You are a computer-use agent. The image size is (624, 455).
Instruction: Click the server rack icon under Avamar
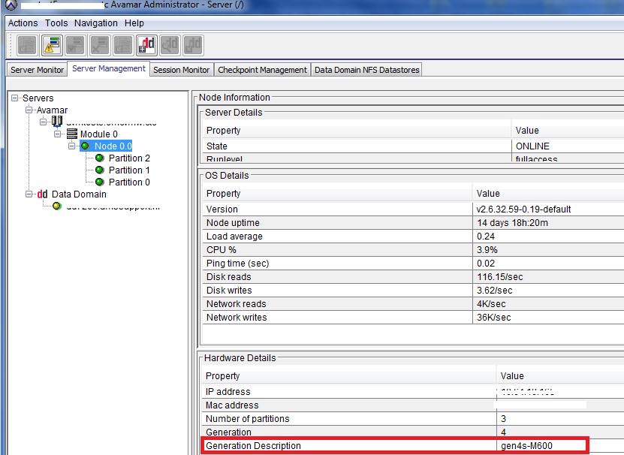(57, 121)
